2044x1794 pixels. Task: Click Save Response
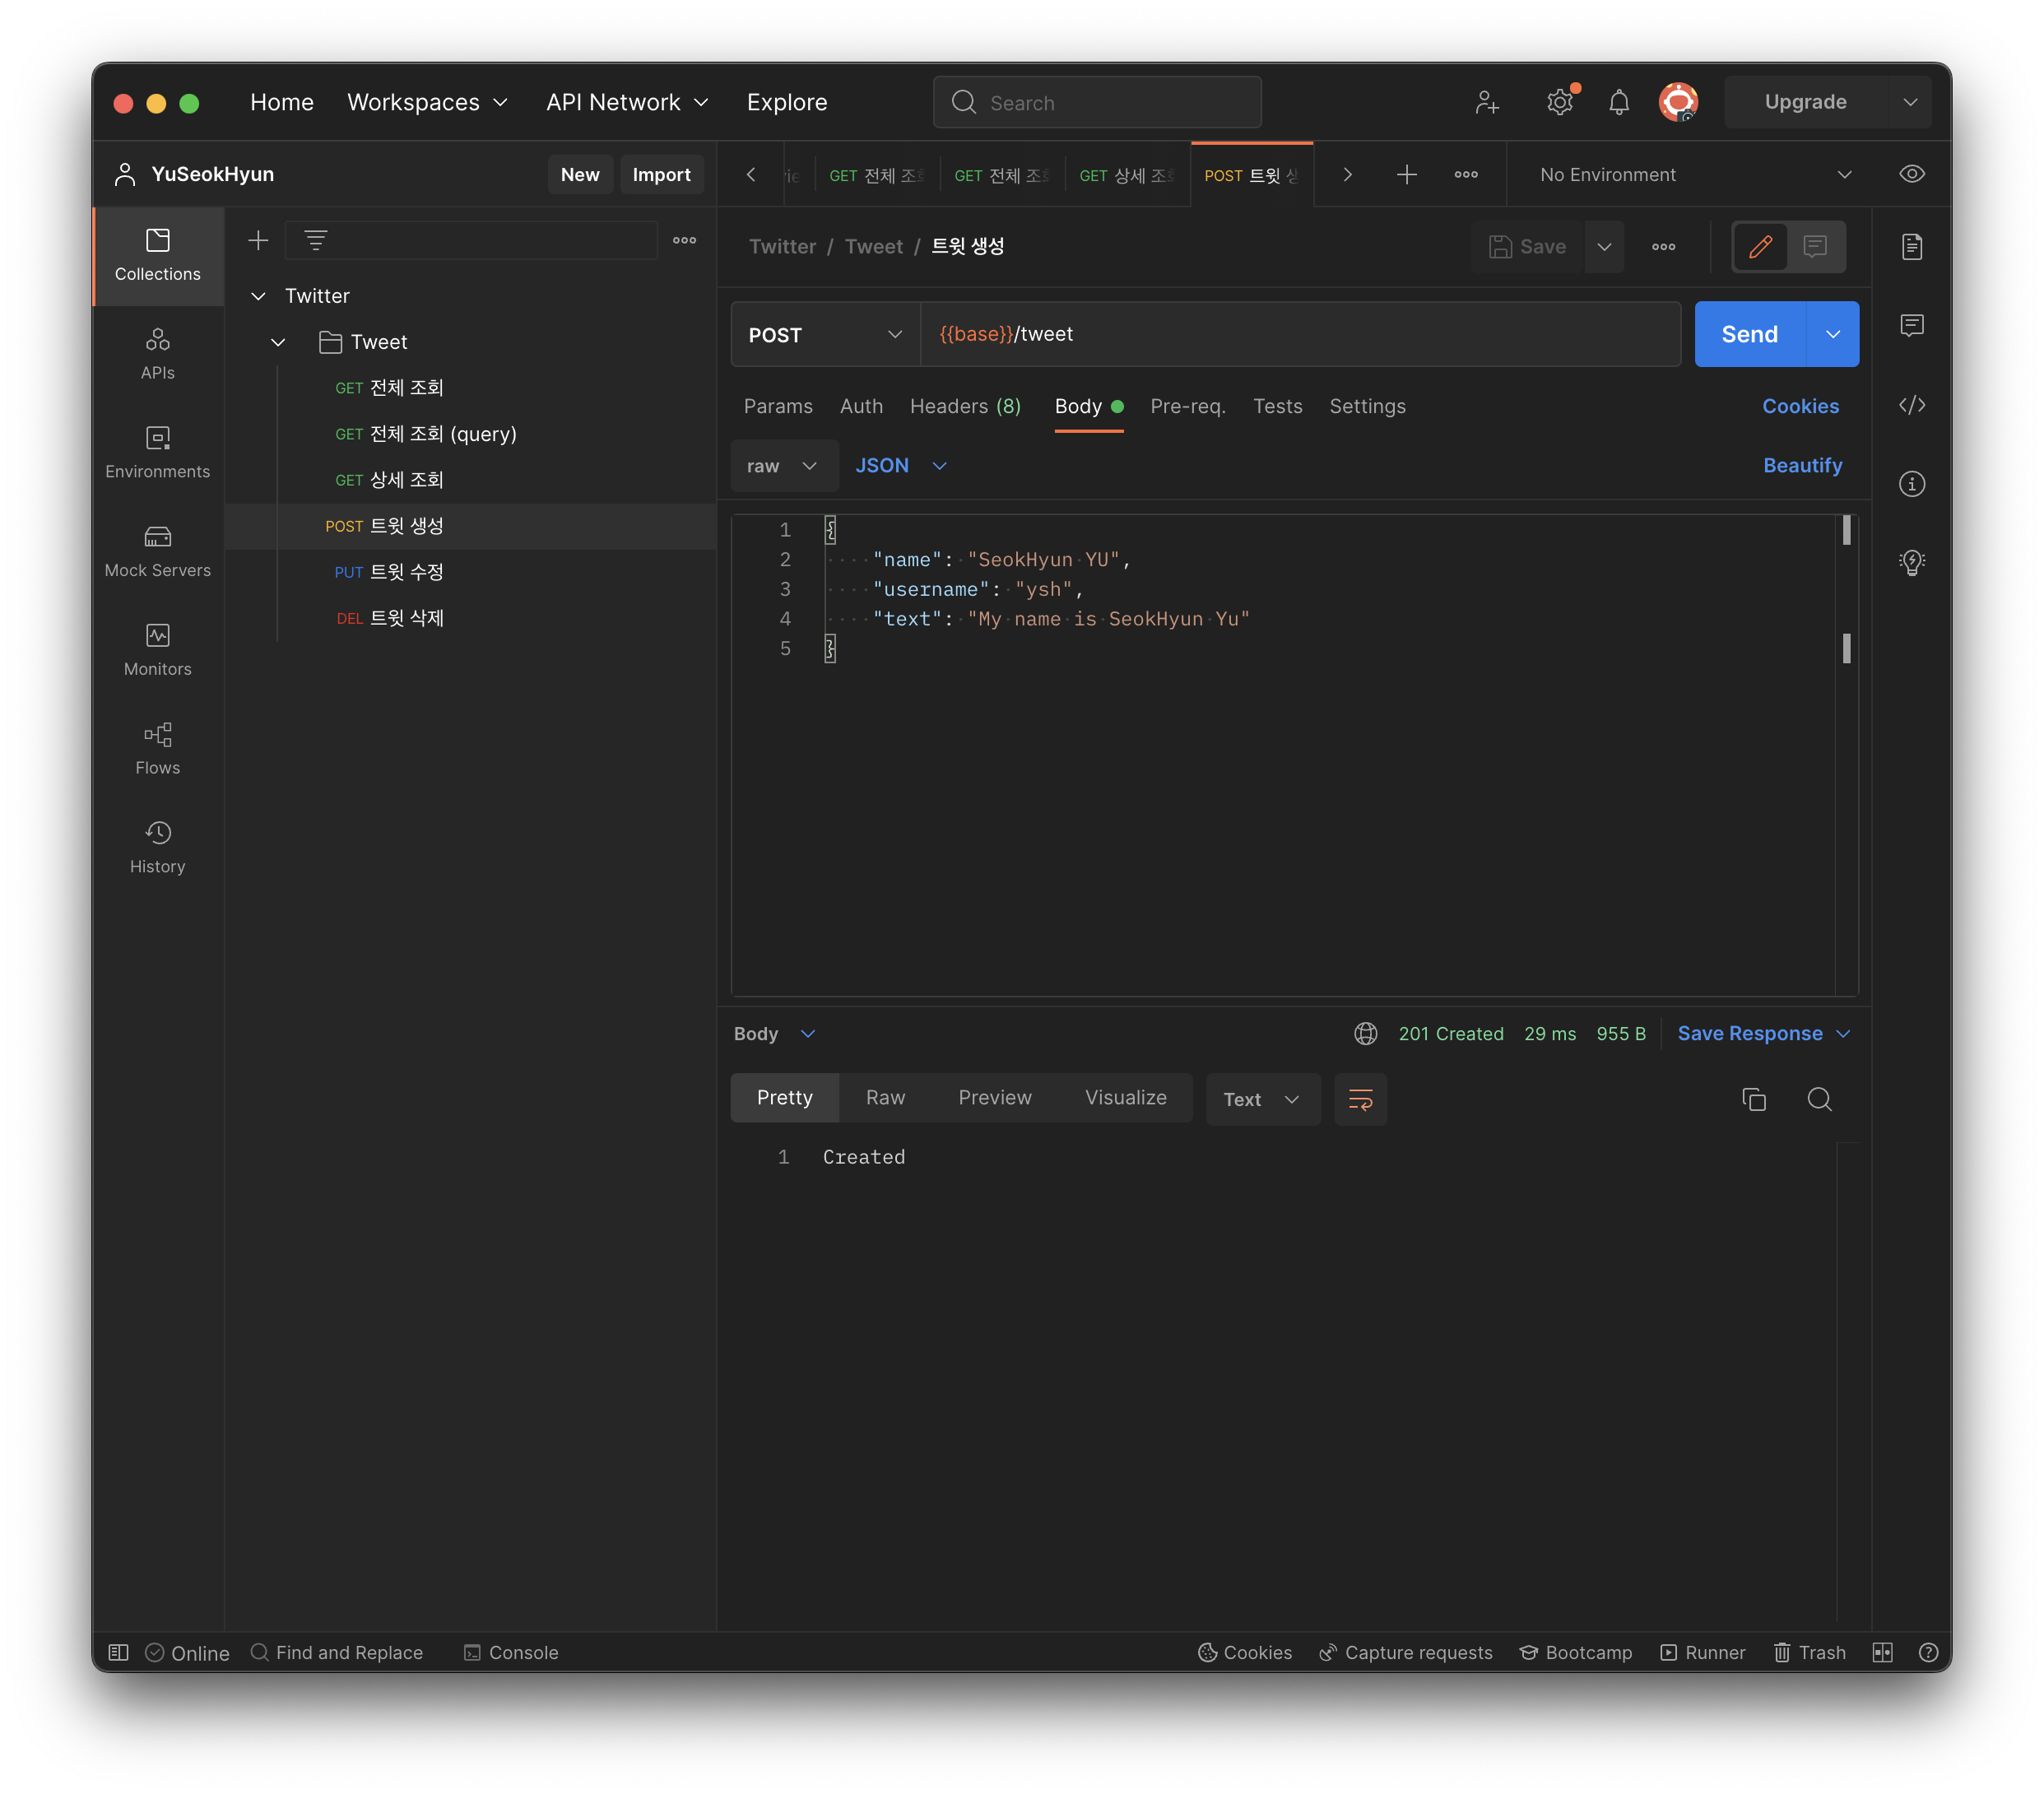(1749, 1033)
